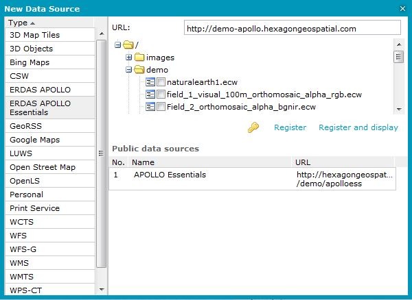
Task: Click the Name column header
Action: tap(210, 162)
